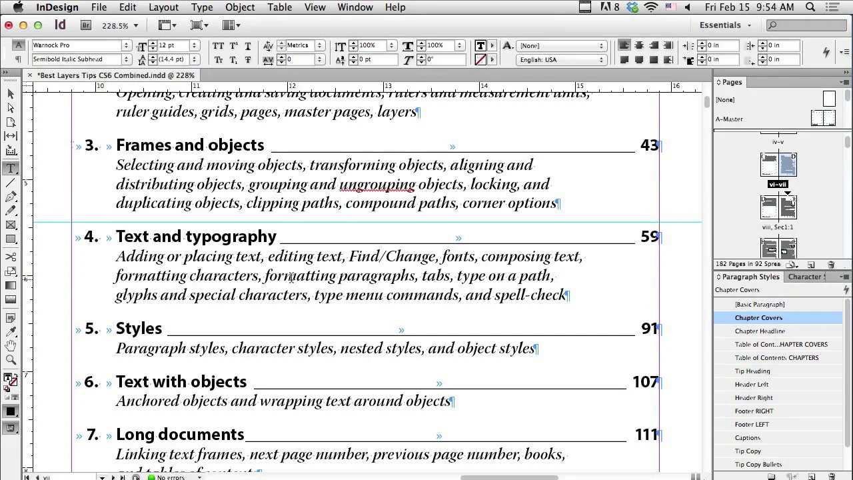The height and width of the screenshot is (480, 853).
Task: Open the Table menu
Action: point(279,7)
